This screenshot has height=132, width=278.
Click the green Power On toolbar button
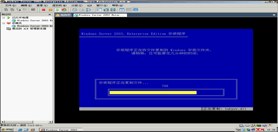click(58, 10)
